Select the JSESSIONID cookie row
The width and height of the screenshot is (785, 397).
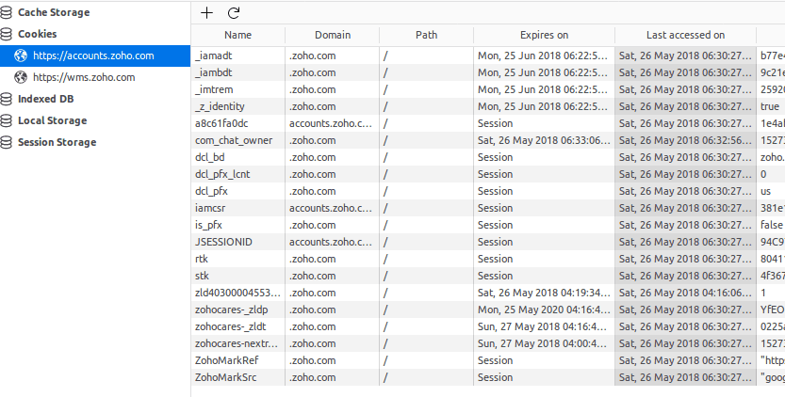tap(223, 242)
